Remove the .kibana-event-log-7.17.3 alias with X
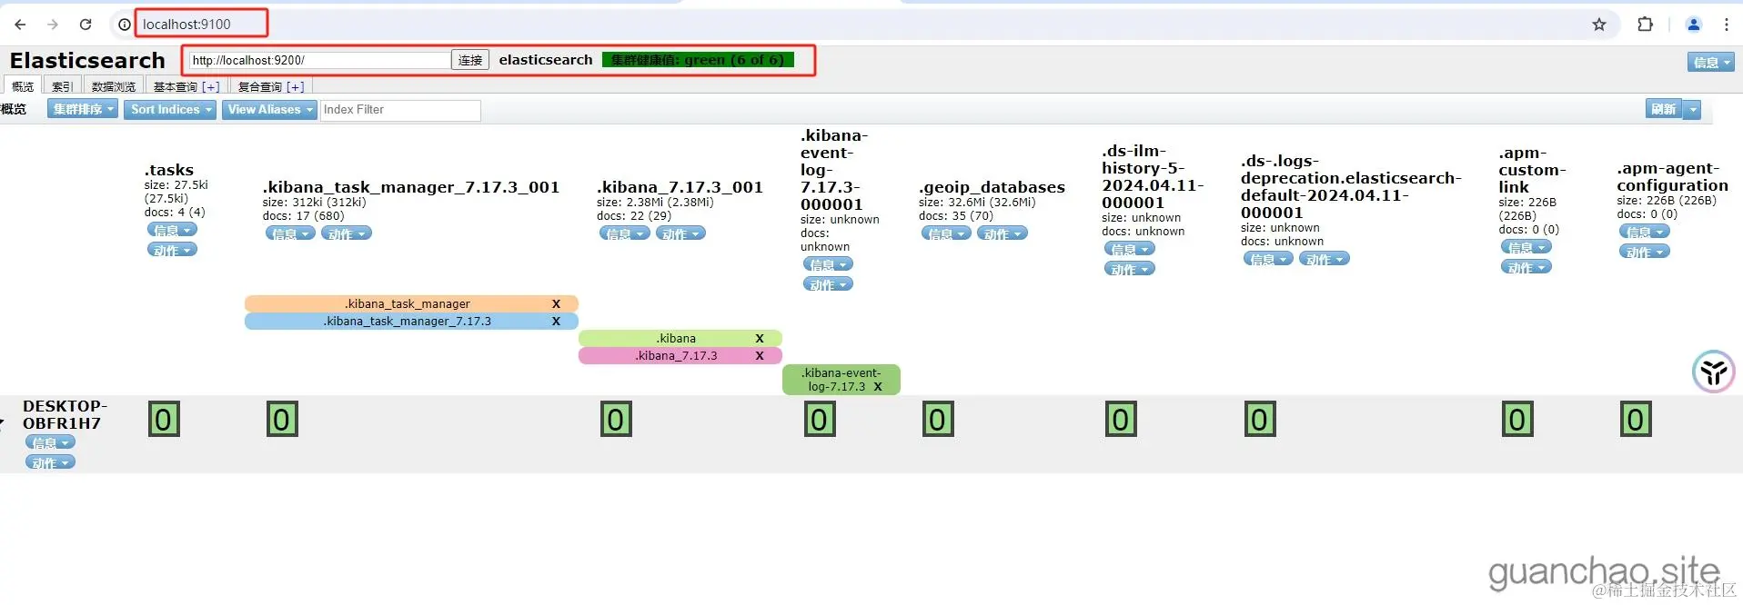The height and width of the screenshot is (605, 1743). tap(878, 386)
